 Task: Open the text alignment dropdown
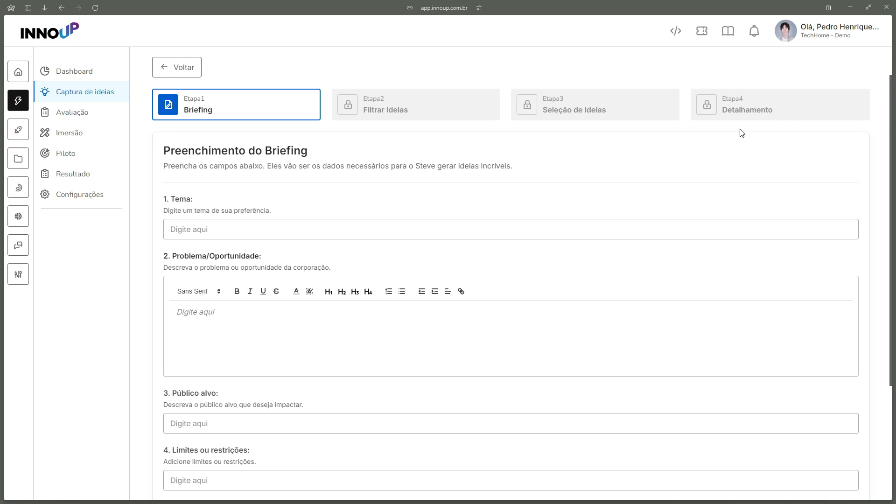pos(448,291)
